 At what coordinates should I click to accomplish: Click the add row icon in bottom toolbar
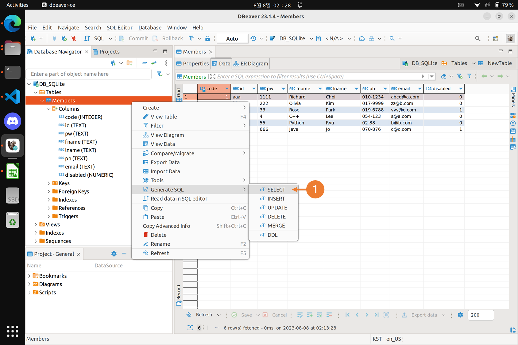(310, 315)
